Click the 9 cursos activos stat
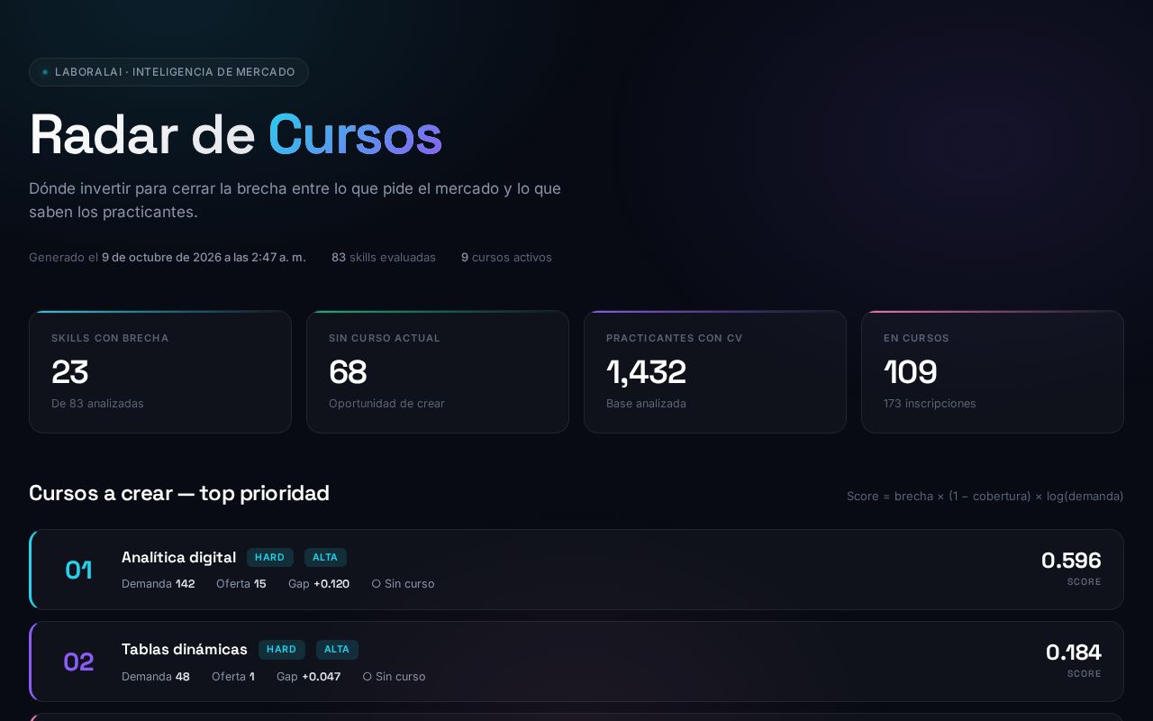The image size is (1153, 721). (506, 258)
